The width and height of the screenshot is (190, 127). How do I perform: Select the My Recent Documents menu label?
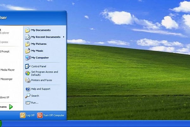point(46,37)
